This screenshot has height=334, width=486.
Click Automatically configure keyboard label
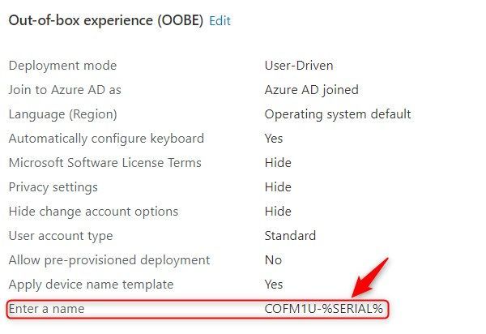(106, 139)
